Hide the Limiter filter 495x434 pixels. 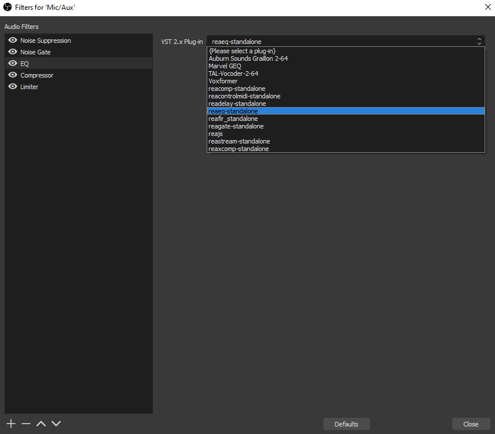[x=13, y=87]
